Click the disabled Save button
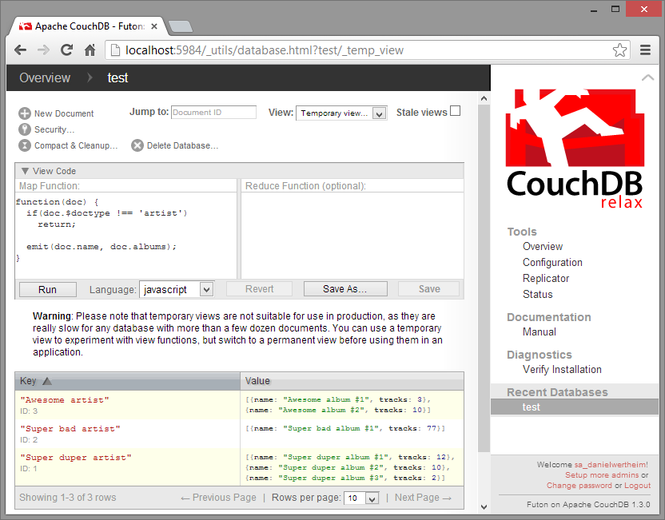Image resolution: width=665 pixels, height=520 pixels. (x=428, y=289)
